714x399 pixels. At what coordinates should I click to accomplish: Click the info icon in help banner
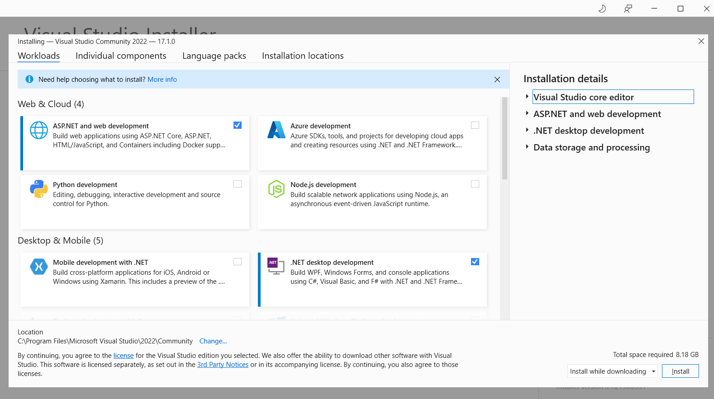tap(29, 79)
